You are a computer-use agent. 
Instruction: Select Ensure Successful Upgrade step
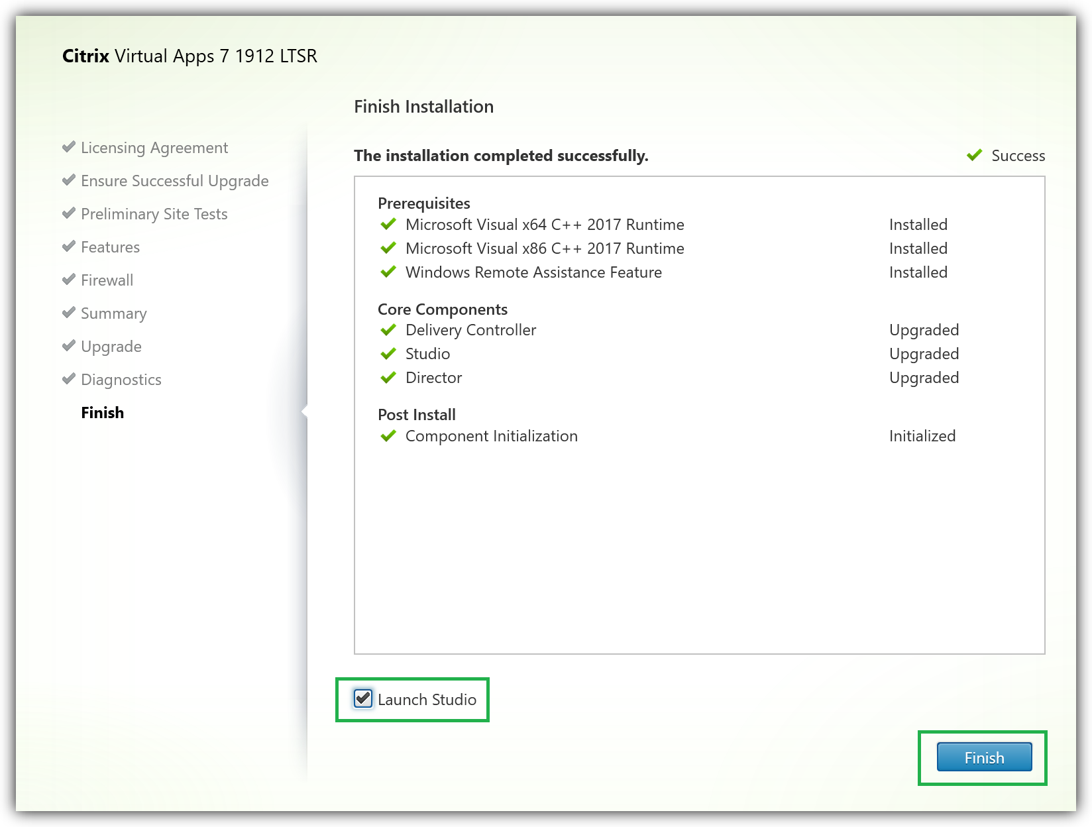174,181
